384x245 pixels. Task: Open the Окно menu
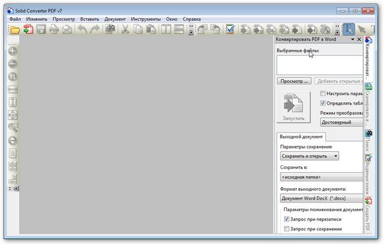click(x=172, y=19)
